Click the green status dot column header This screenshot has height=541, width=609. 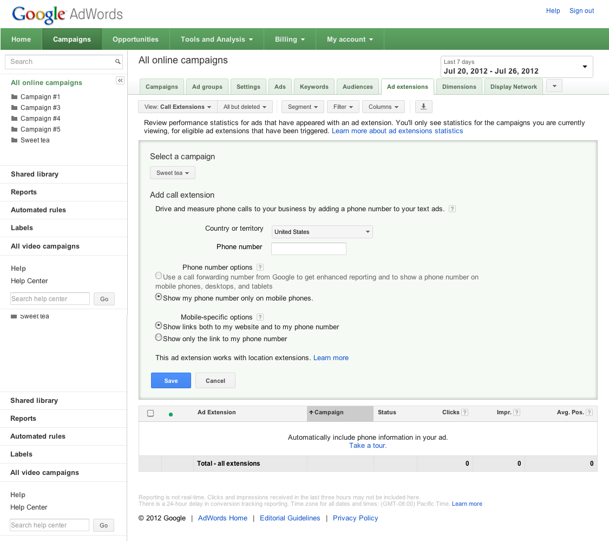[171, 414]
